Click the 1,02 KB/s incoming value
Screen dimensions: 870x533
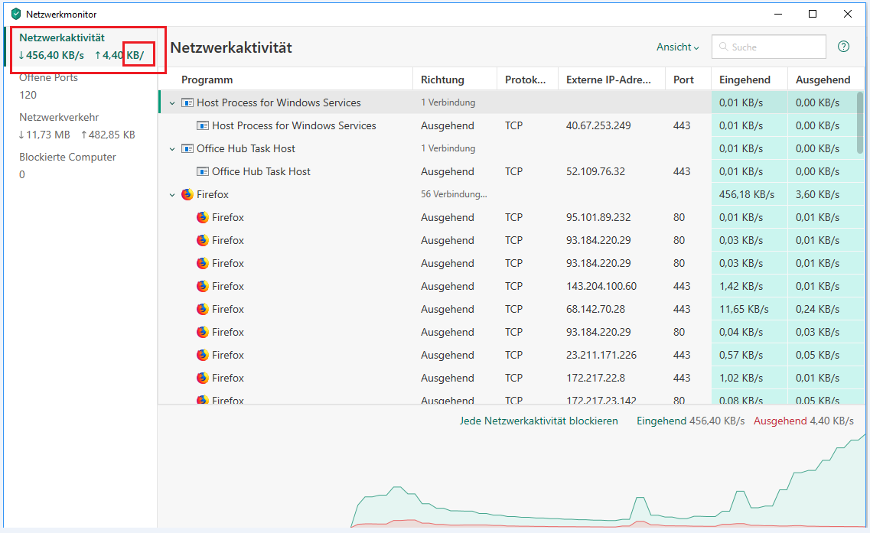741,378
